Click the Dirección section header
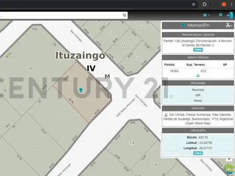This screenshot has width=235, height=176. [x=198, y=108]
